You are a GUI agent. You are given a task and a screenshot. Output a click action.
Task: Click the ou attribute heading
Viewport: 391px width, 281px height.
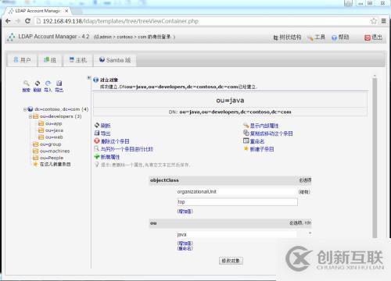pos(153,223)
